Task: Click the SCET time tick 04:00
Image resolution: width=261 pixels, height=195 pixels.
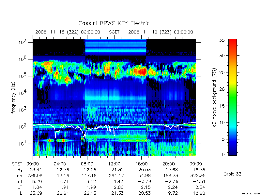Action: (x=60, y=164)
